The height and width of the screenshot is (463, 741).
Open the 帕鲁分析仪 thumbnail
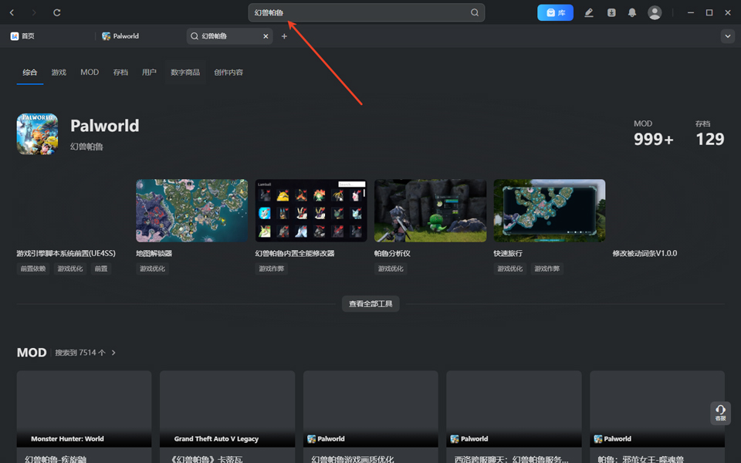click(x=430, y=210)
